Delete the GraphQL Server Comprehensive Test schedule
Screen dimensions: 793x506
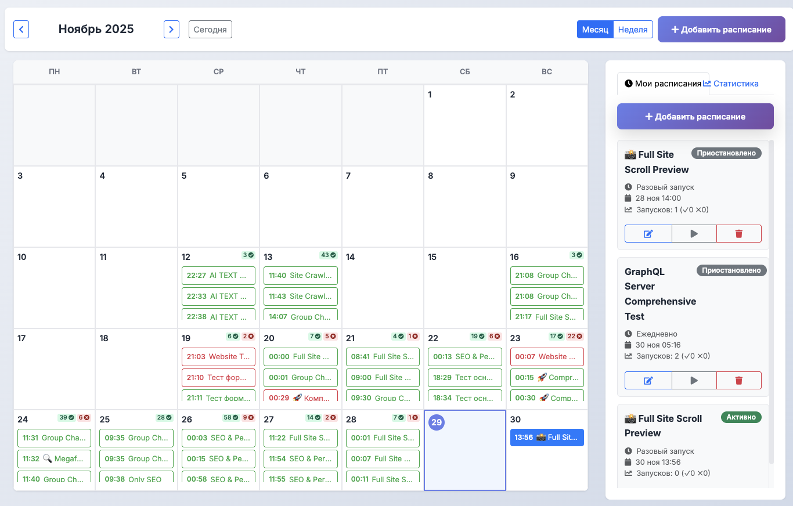pos(738,380)
